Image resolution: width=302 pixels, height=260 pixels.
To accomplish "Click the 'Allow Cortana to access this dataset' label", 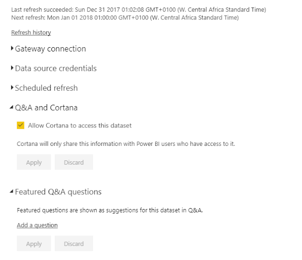I will (80, 126).
